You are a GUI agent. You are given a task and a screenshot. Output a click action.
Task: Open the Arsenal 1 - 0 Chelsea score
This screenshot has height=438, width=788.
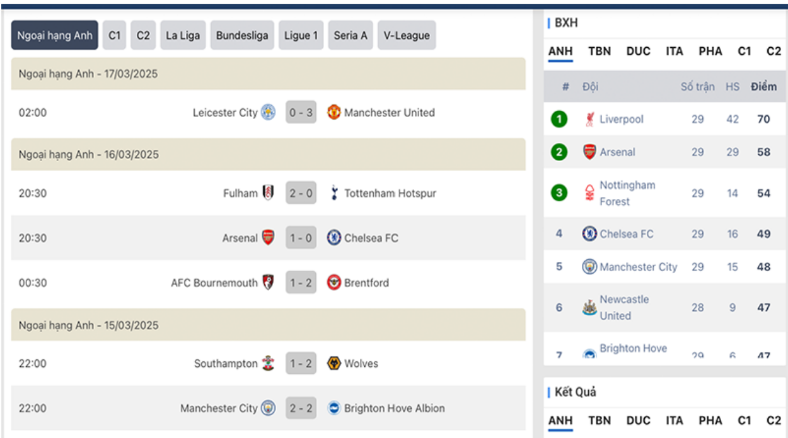click(x=301, y=238)
